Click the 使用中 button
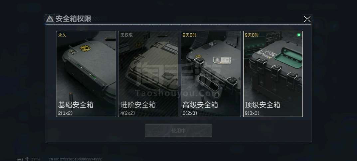 [x=178, y=131]
